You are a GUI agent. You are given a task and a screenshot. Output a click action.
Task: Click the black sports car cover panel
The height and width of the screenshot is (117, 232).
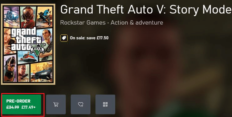(x=41, y=72)
